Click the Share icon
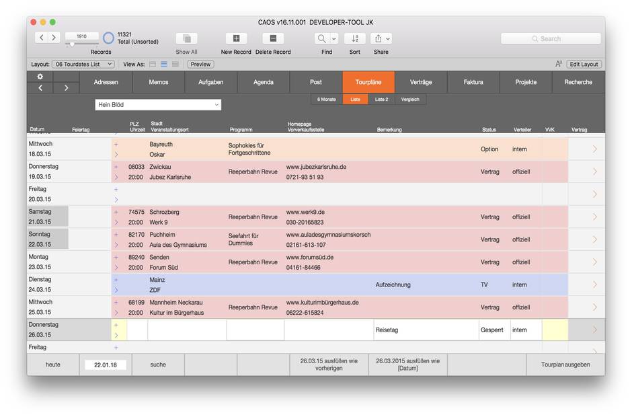 tap(378, 38)
